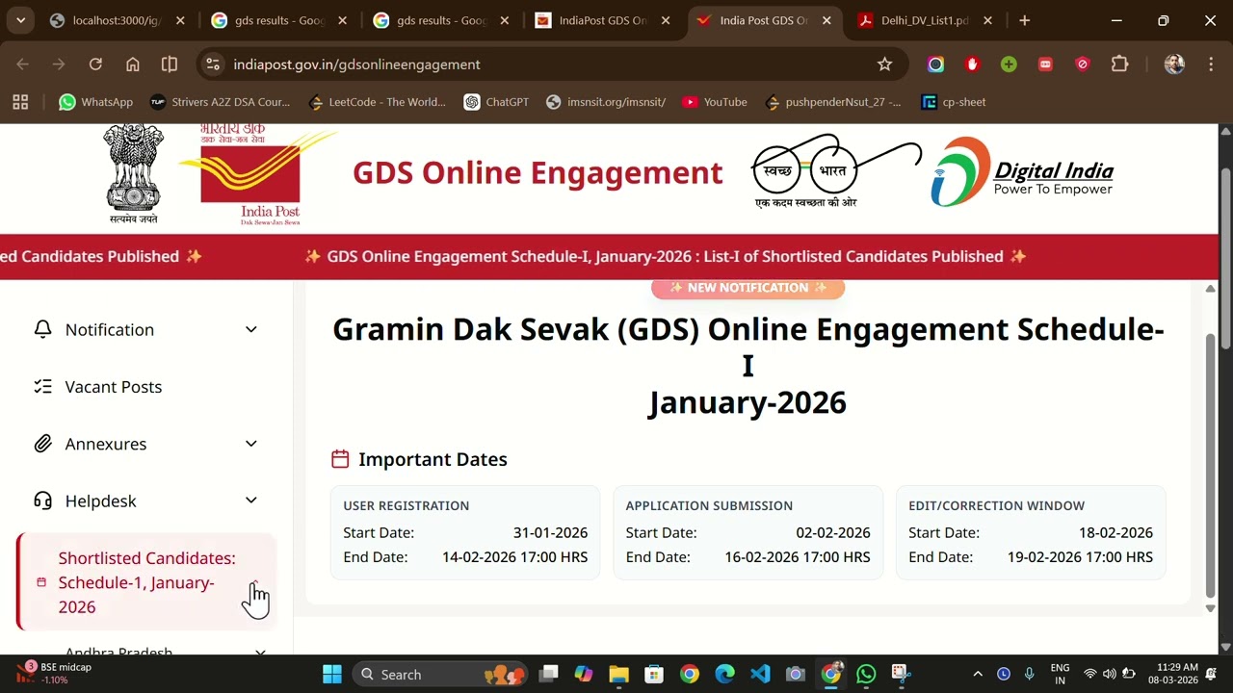Open File Explorer from taskbar
This screenshot has width=1233, height=693.
point(618,675)
